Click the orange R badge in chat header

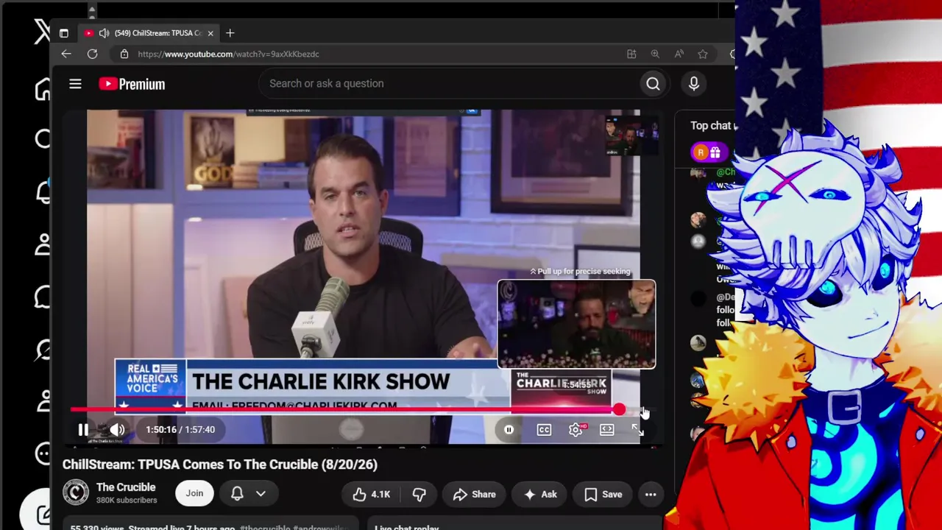coord(700,153)
